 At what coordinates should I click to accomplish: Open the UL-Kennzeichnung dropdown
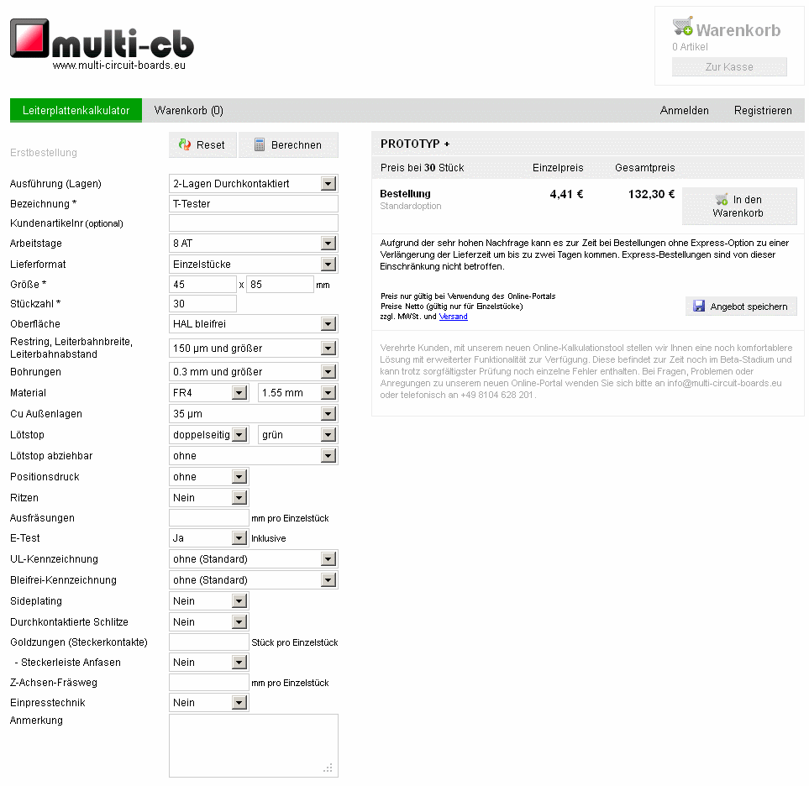coord(254,559)
